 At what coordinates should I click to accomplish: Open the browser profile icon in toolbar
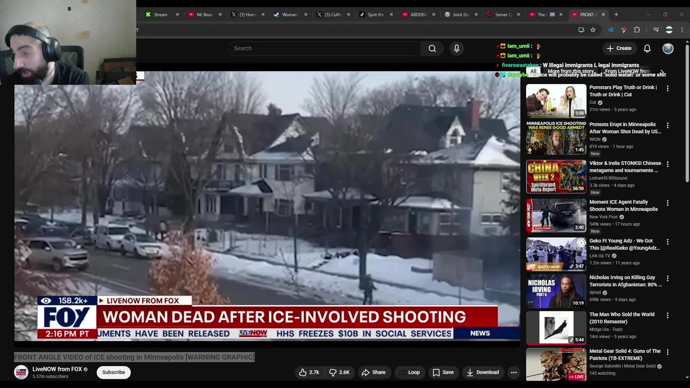669,30
